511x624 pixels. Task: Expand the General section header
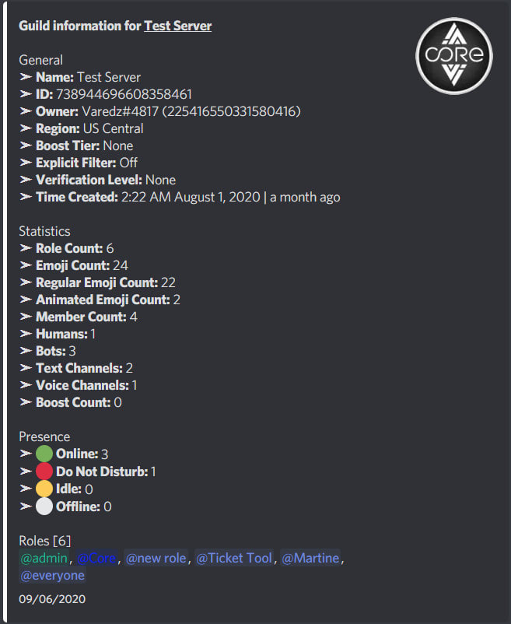coord(40,60)
